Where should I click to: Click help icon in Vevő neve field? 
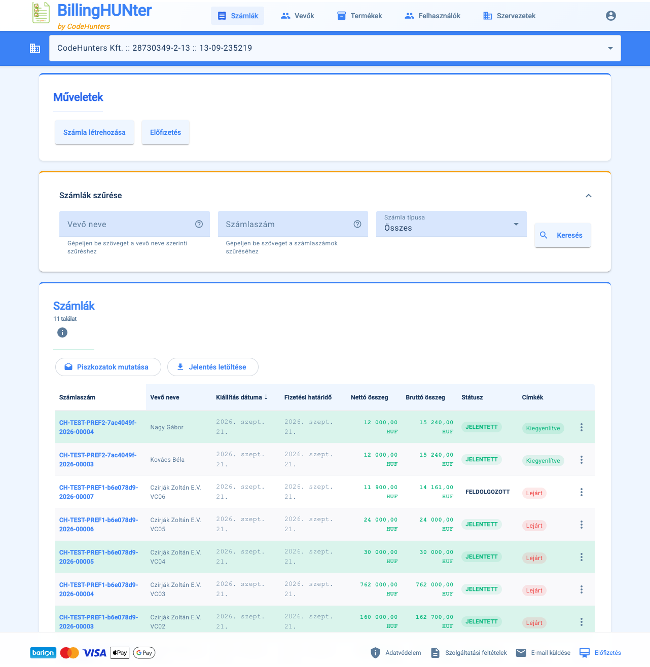coord(199,224)
